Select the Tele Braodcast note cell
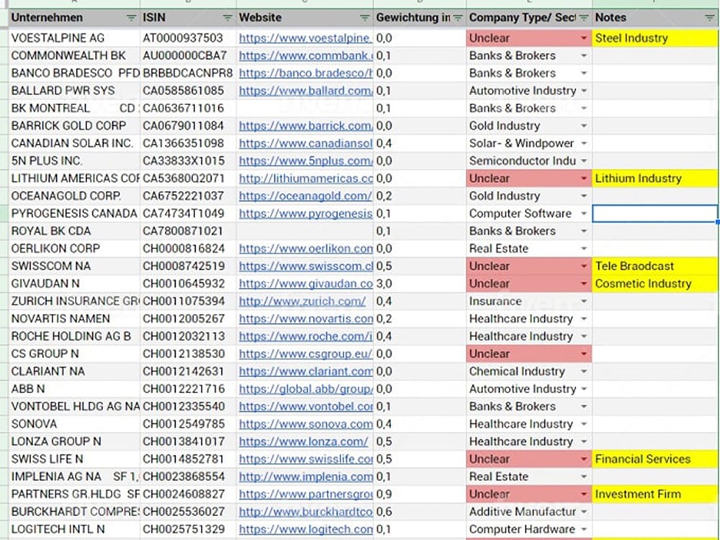The image size is (720, 540). click(x=654, y=266)
